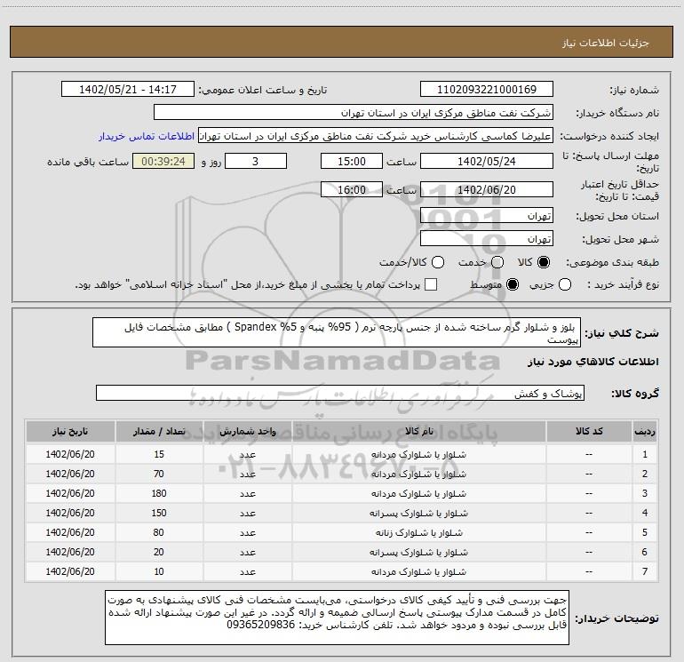Click شلوار یا شلوارک زنانه in row 5
Viewport: 684px width, 662px height.
coord(418,532)
